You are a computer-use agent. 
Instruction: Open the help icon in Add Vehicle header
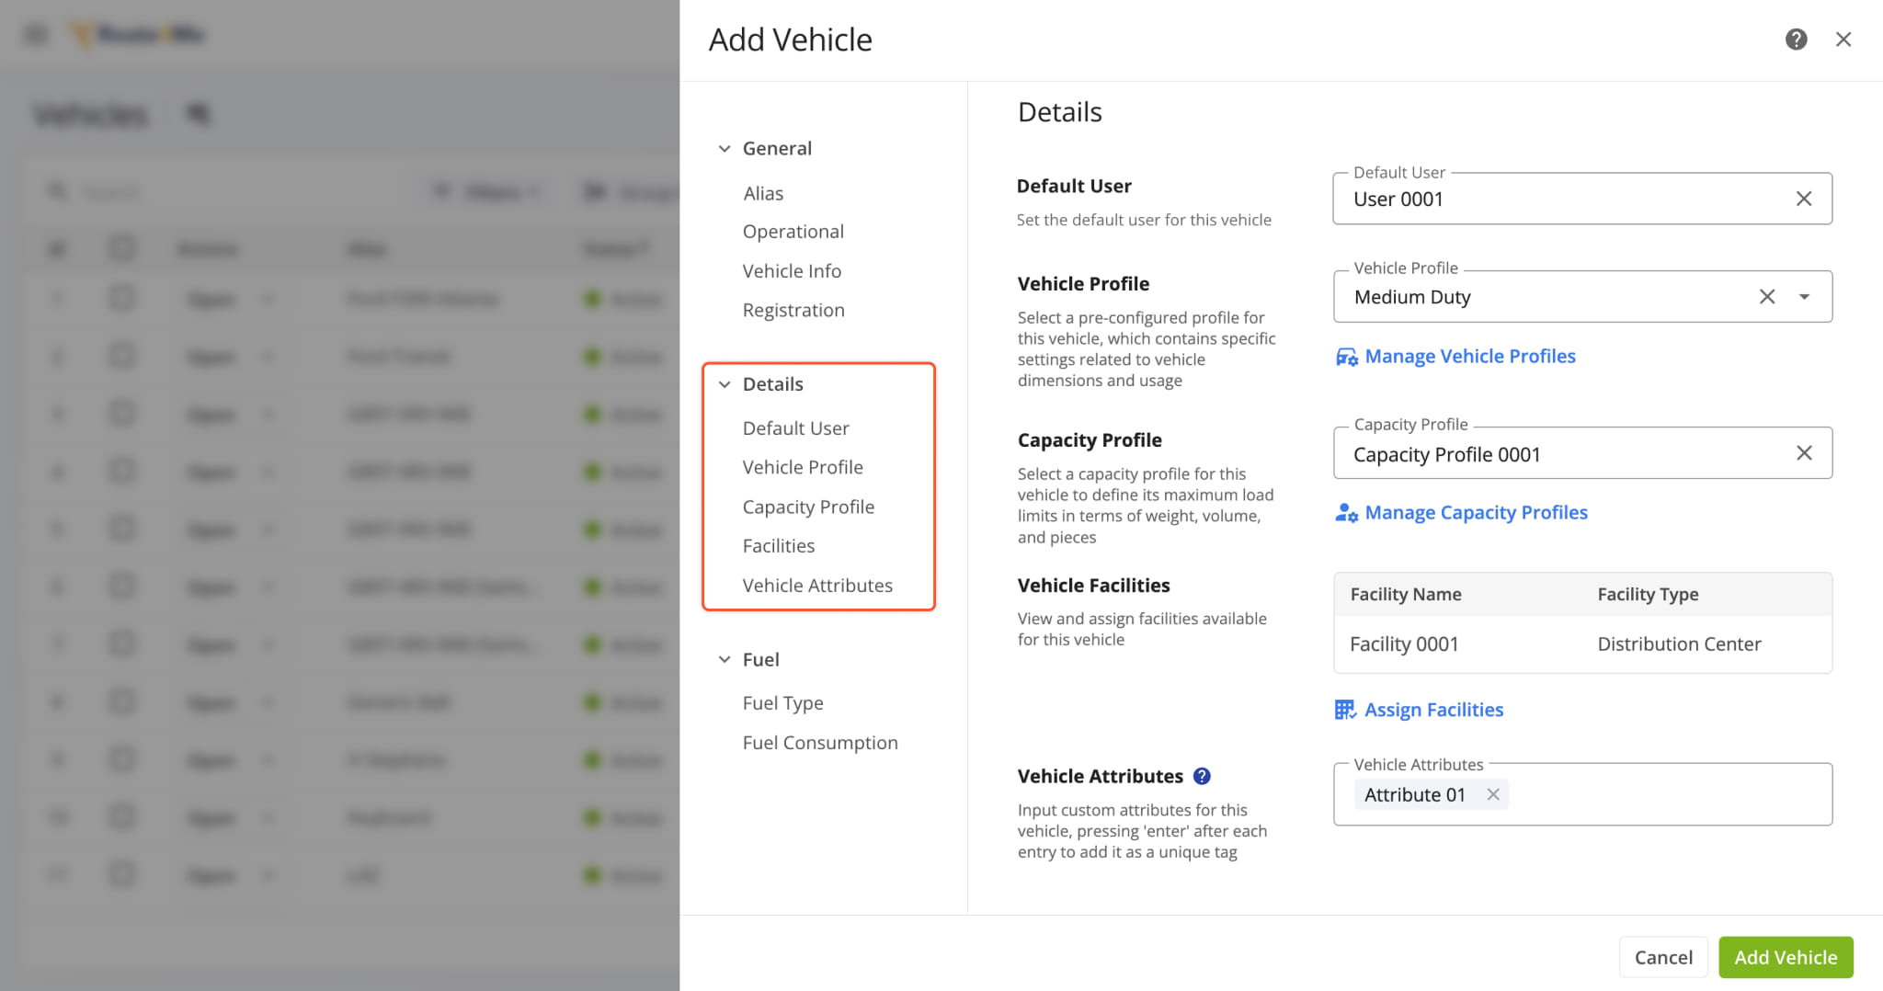[x=1796, y=40]
